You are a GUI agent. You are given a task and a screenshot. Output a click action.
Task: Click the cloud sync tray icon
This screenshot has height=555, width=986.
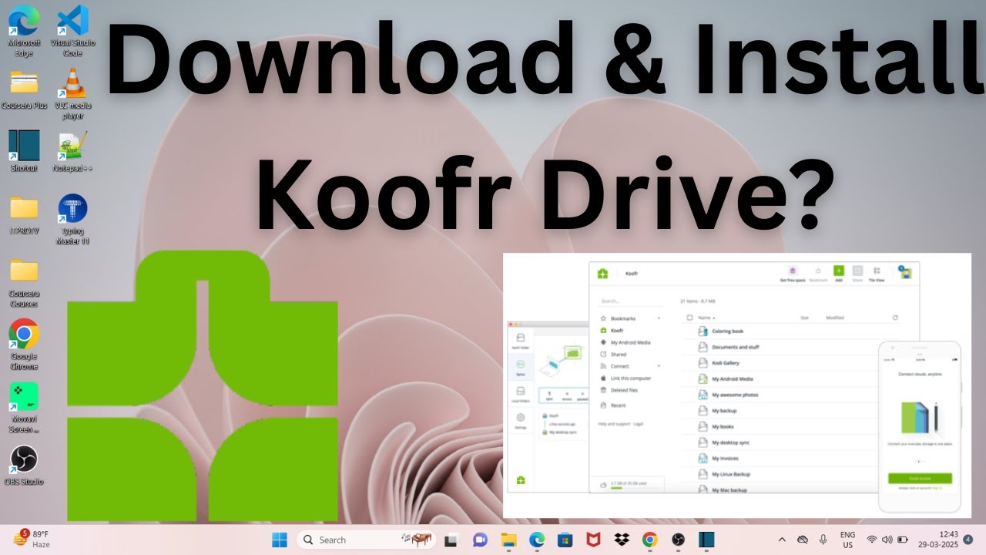803,540
